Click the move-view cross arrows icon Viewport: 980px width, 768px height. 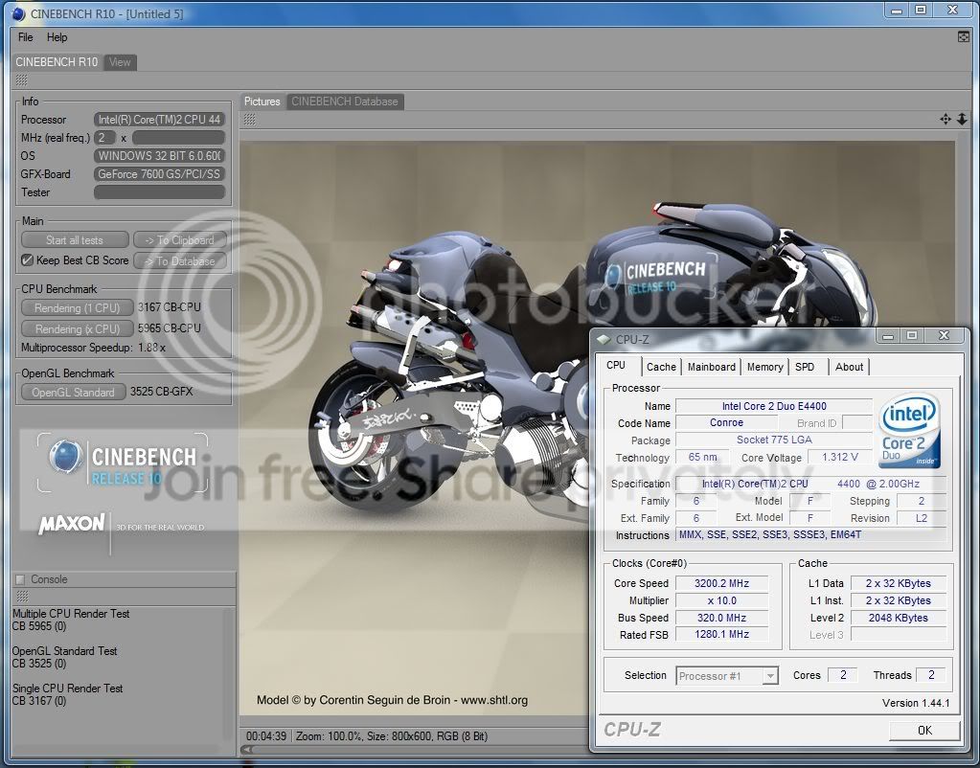point(945,119)
